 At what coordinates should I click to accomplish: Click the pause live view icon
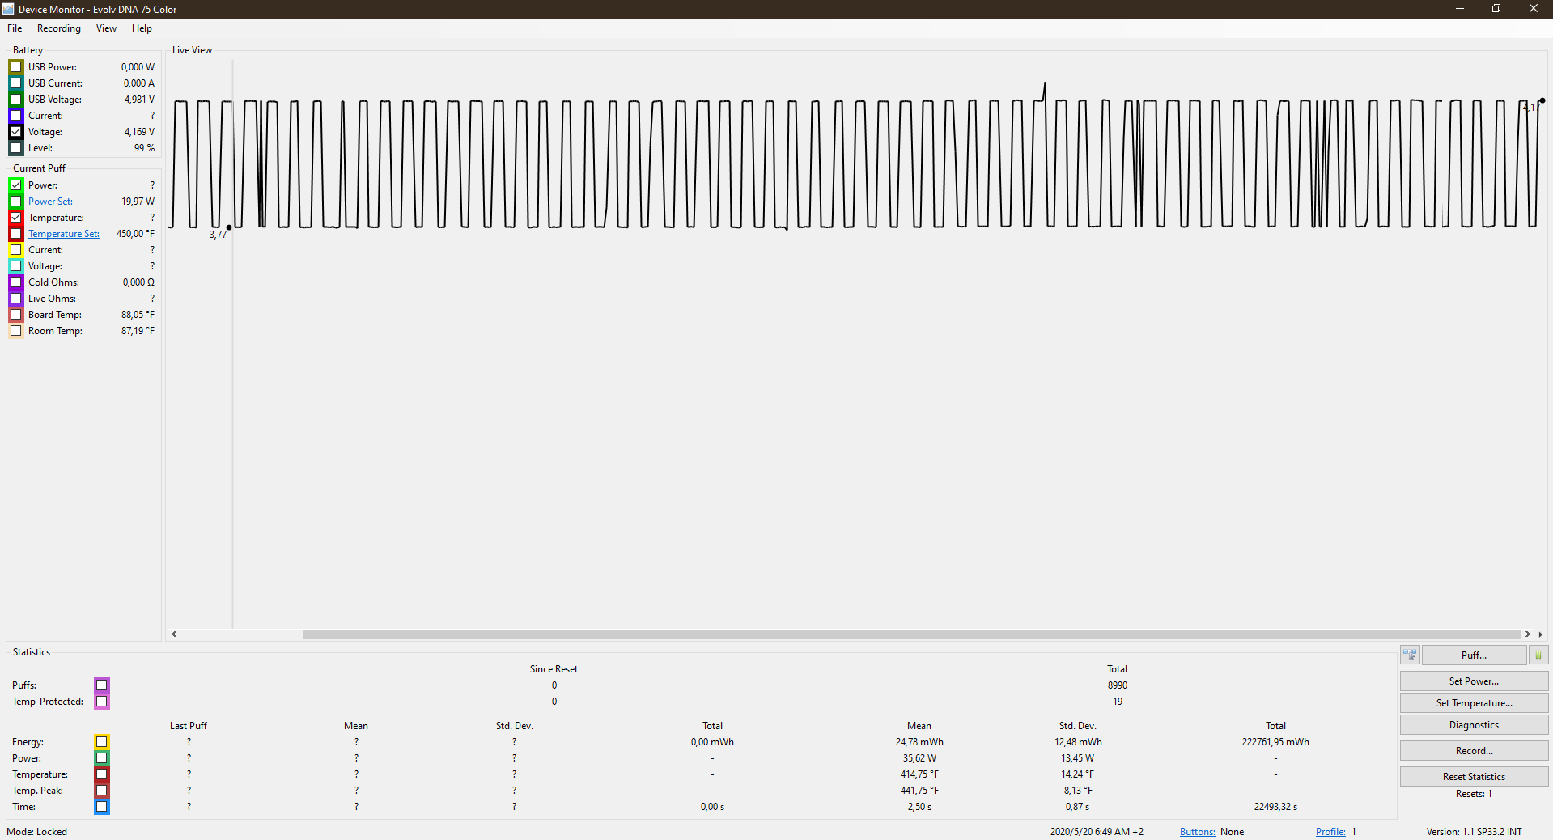1538,655
